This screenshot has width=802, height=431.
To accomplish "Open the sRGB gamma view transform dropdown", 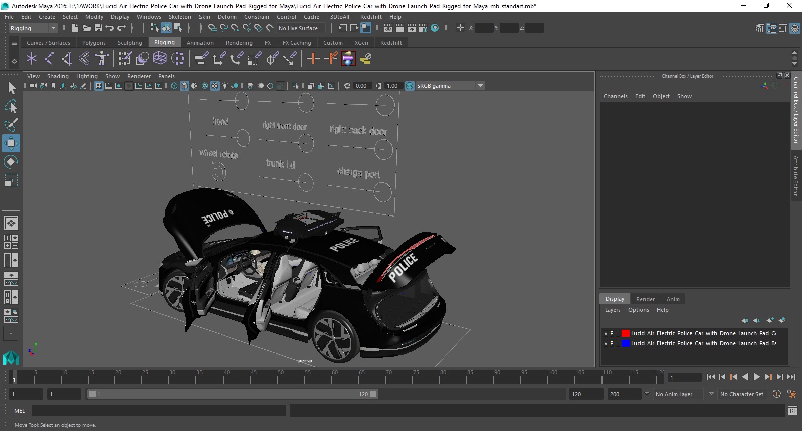I will tap(450, 86).
